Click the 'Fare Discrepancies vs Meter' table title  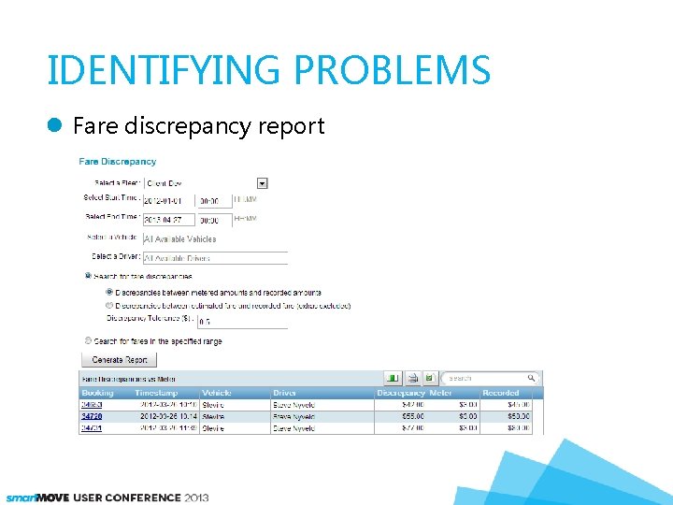tap(129, 379)
